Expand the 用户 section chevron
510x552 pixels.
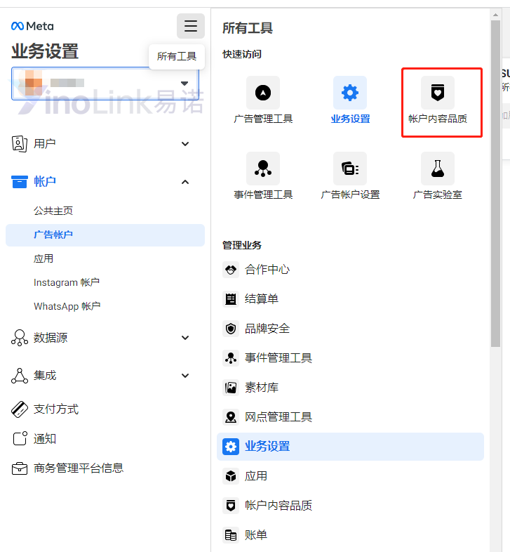185,144
